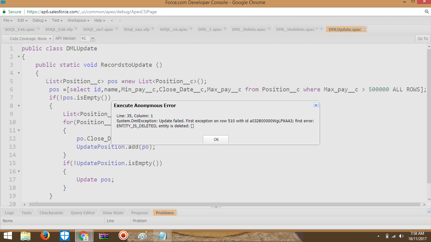431x242 pixels.
Task: Switch to the SOQL_Ex6.apxc tab
Action: [x=20, y=29]
